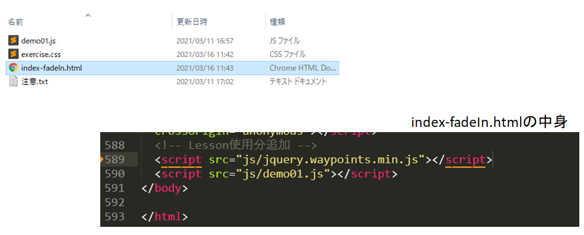Click the Sublime icon beside demo01.js

[13, 40]
